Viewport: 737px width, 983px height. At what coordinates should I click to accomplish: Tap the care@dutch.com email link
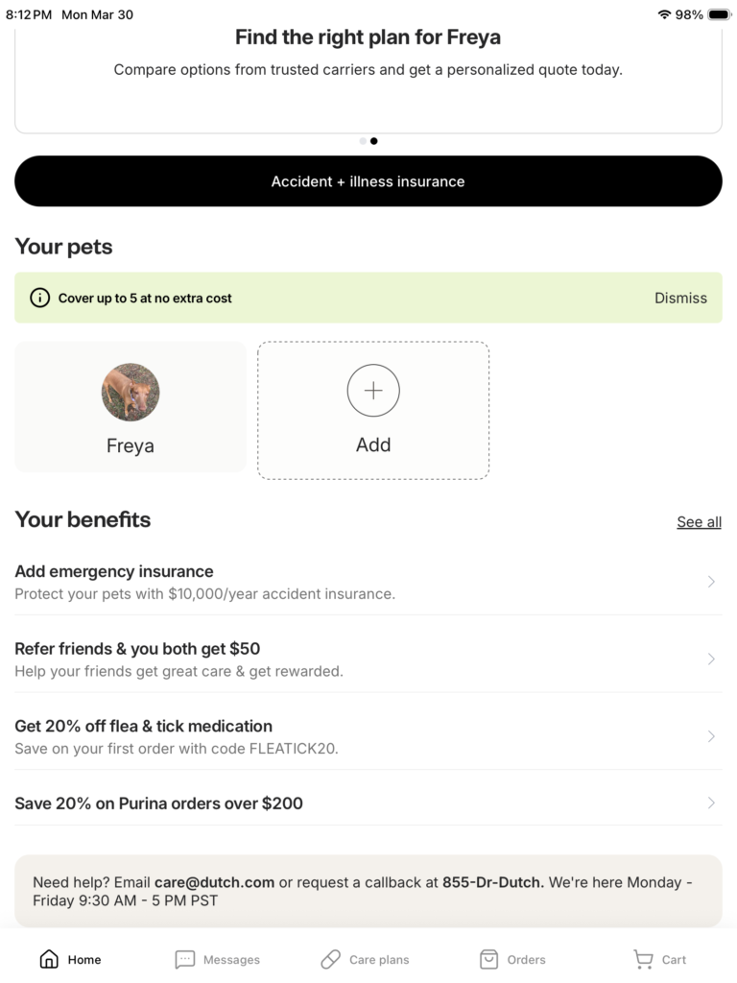click(x=215, y=882)
